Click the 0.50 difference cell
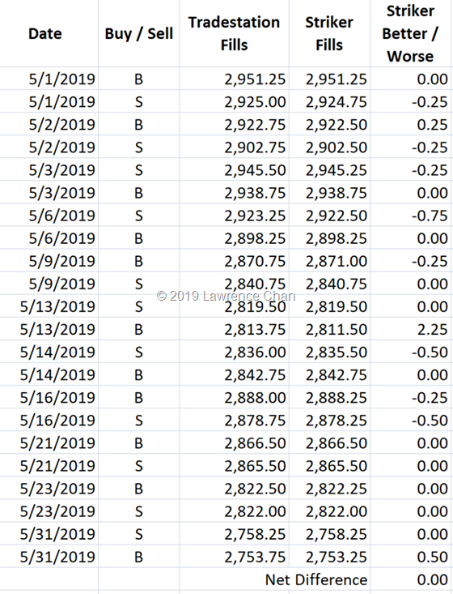Image resolution: width=453 pixels, height=594 pixels. (x=411, y=557)
